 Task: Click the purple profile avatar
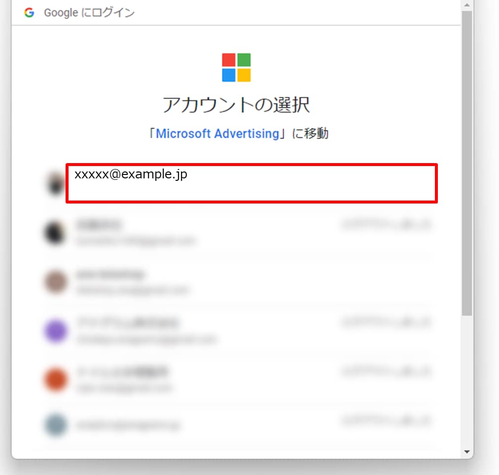(55, 331)
